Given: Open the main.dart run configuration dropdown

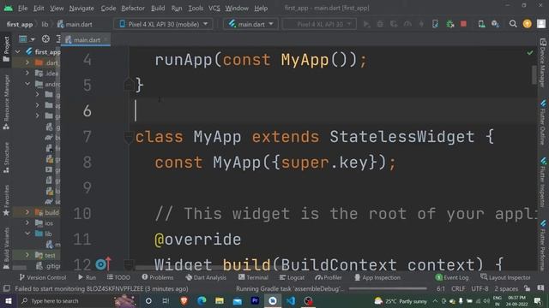Looking at the screenshot, I should click(250, 24).
